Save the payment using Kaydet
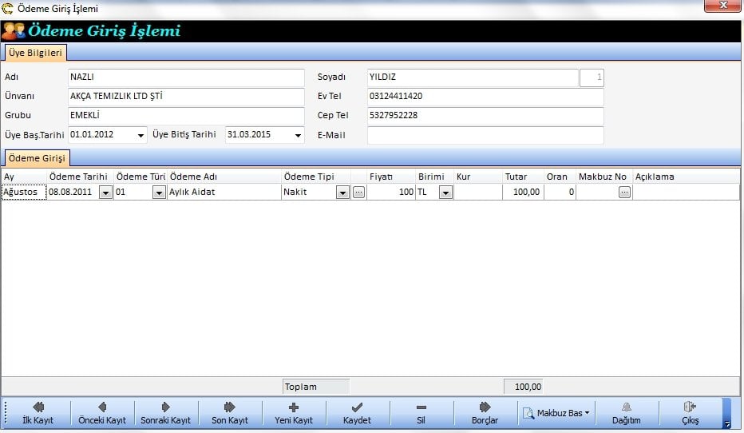This screenshot has height=433, width=744. tap(357, 413)
